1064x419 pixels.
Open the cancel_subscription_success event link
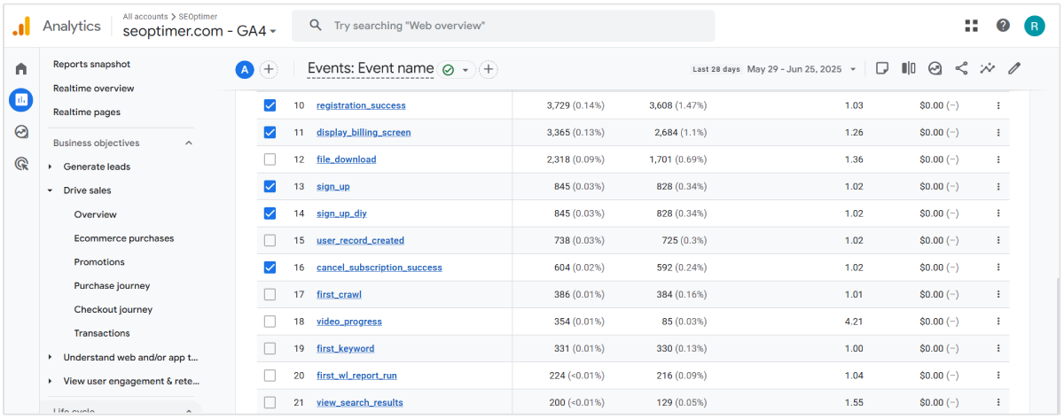click(x=379, y=268)
